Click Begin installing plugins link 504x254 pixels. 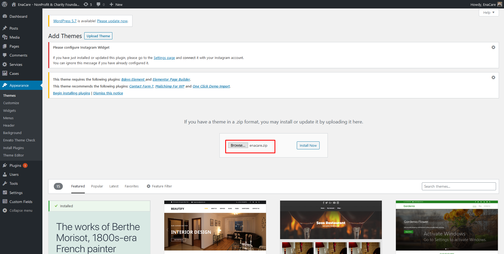pyautogui.click(x=72, y=93)
